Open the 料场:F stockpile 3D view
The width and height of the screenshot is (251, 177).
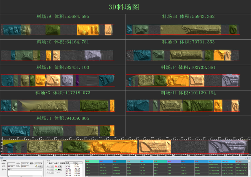coord(183,80)
